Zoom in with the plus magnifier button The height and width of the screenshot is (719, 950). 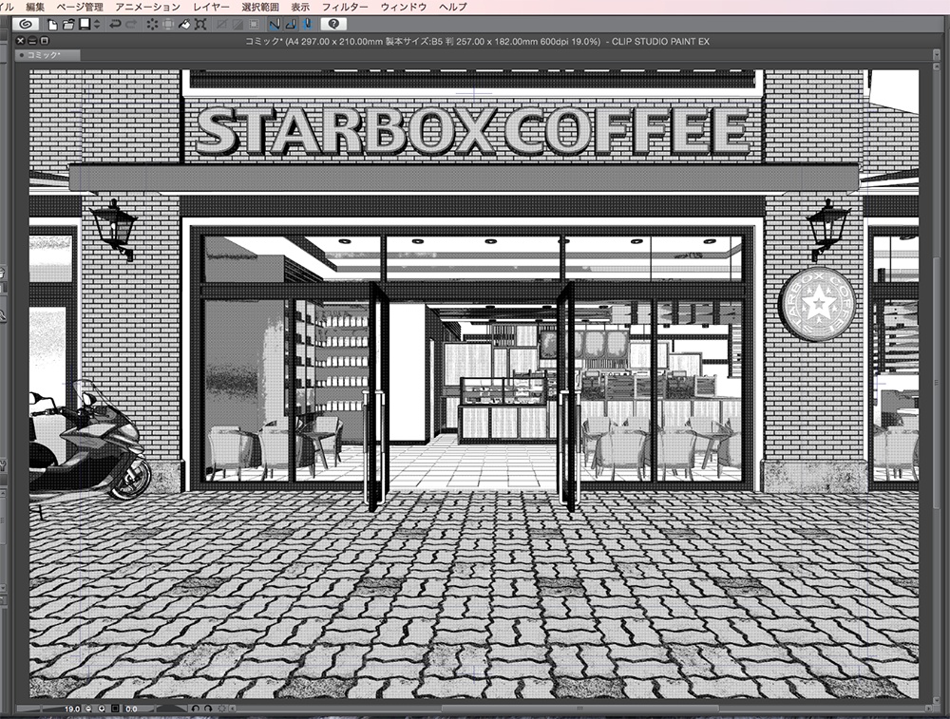point(102,709)
